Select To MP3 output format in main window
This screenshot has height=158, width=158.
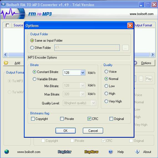pos(10,81)
